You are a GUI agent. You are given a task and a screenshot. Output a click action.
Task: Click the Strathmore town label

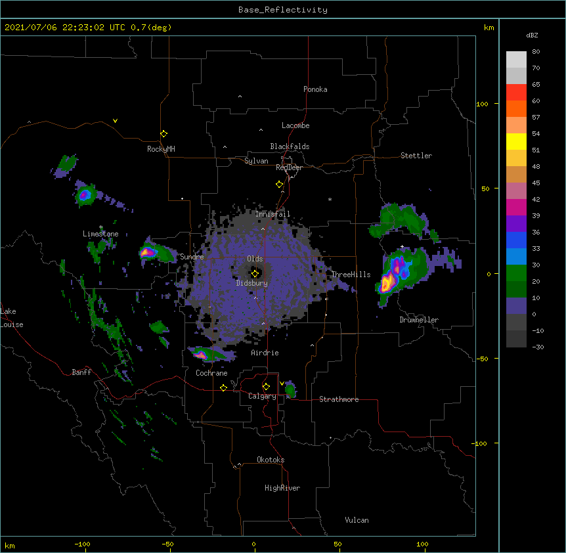tap(339, 399)
